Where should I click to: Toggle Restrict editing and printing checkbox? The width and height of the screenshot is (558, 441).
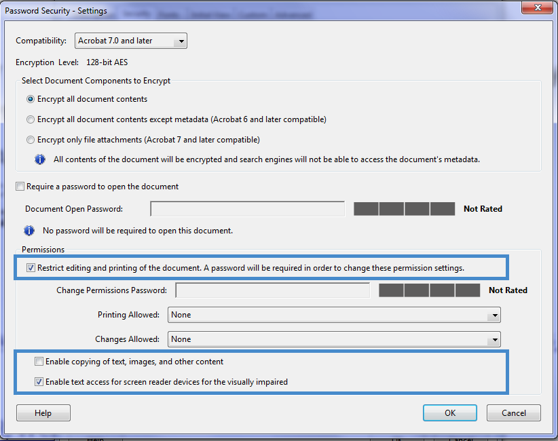click(31, 268)
